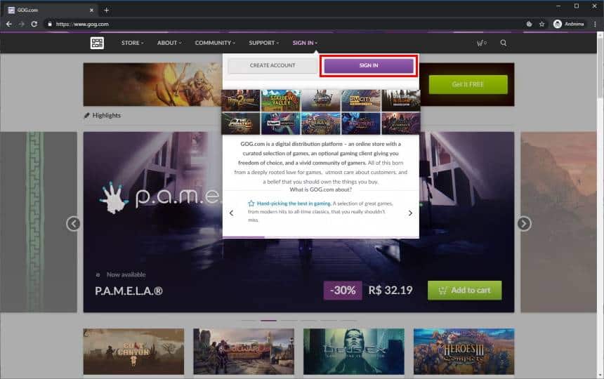Open the Gunt Canyon game card
Viewport: 604px width, 379px height.
click(x=133, y=352)
